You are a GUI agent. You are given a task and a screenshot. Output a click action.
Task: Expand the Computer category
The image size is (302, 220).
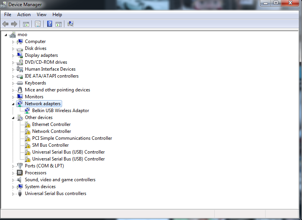[13, 42]
